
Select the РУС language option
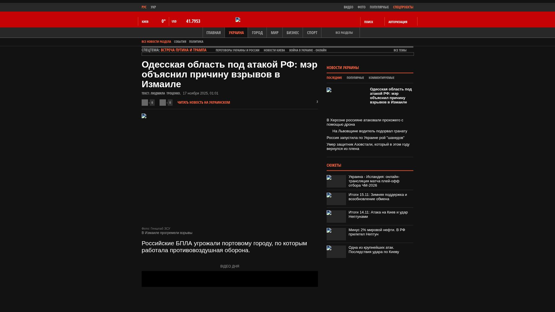click(x=144, y=7)
